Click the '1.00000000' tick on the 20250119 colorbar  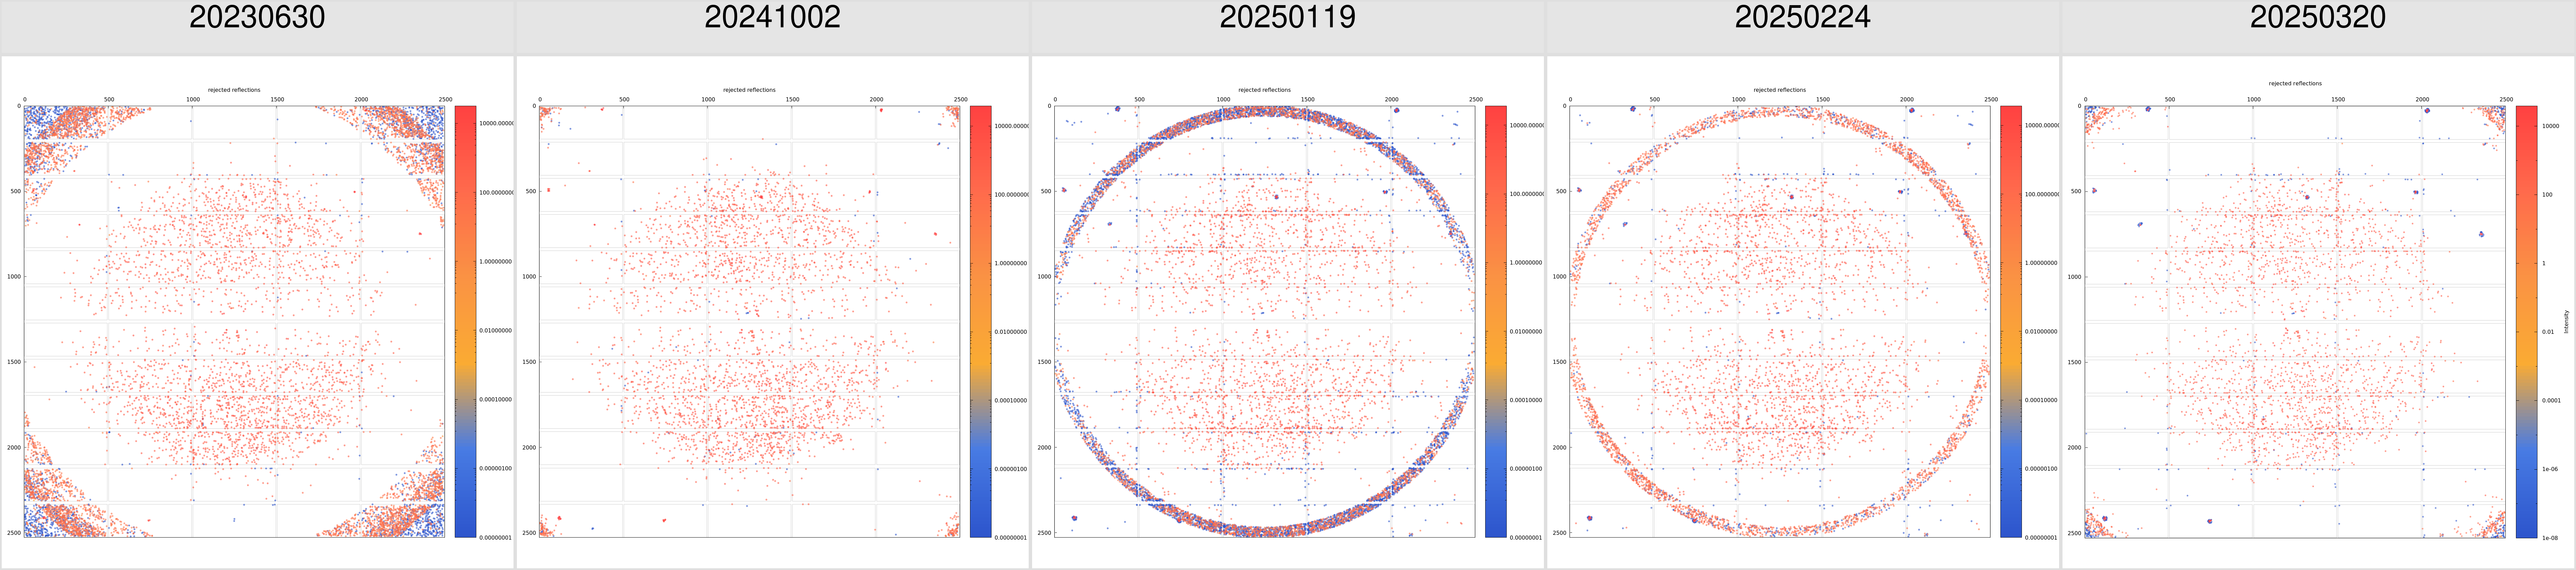coord(1526,263)
